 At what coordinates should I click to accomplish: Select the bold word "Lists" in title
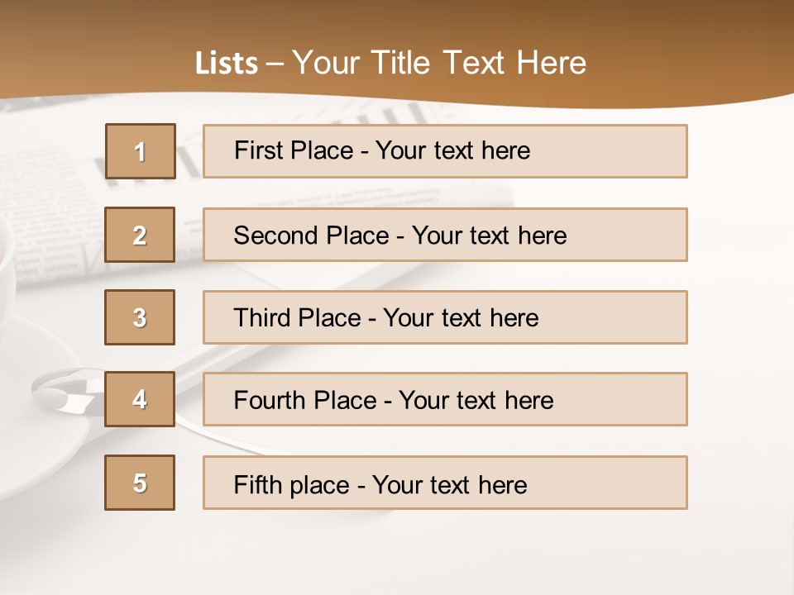pos(226,64)
